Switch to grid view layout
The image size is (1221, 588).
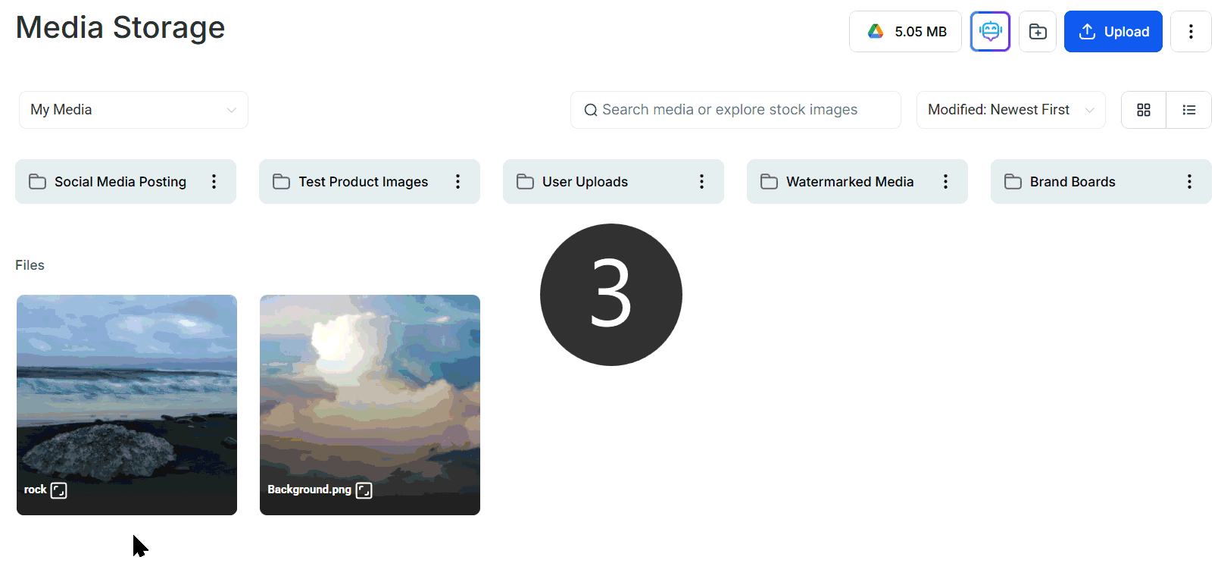[1144, 110]
